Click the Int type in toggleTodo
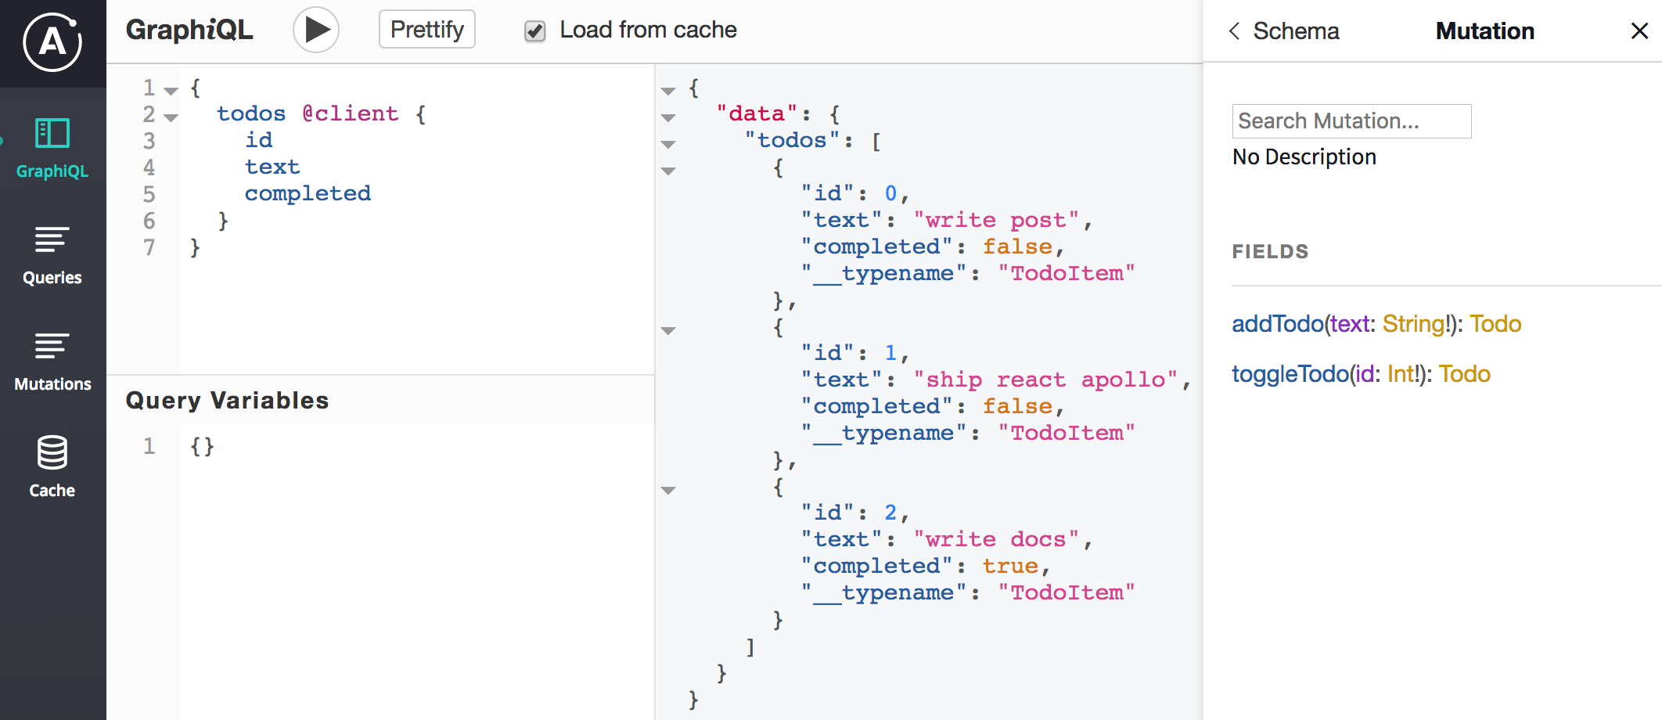 [1401, 374]
